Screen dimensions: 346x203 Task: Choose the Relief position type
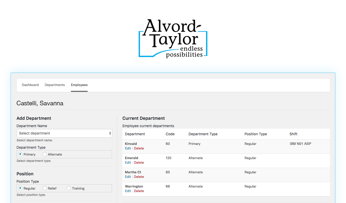45,188
